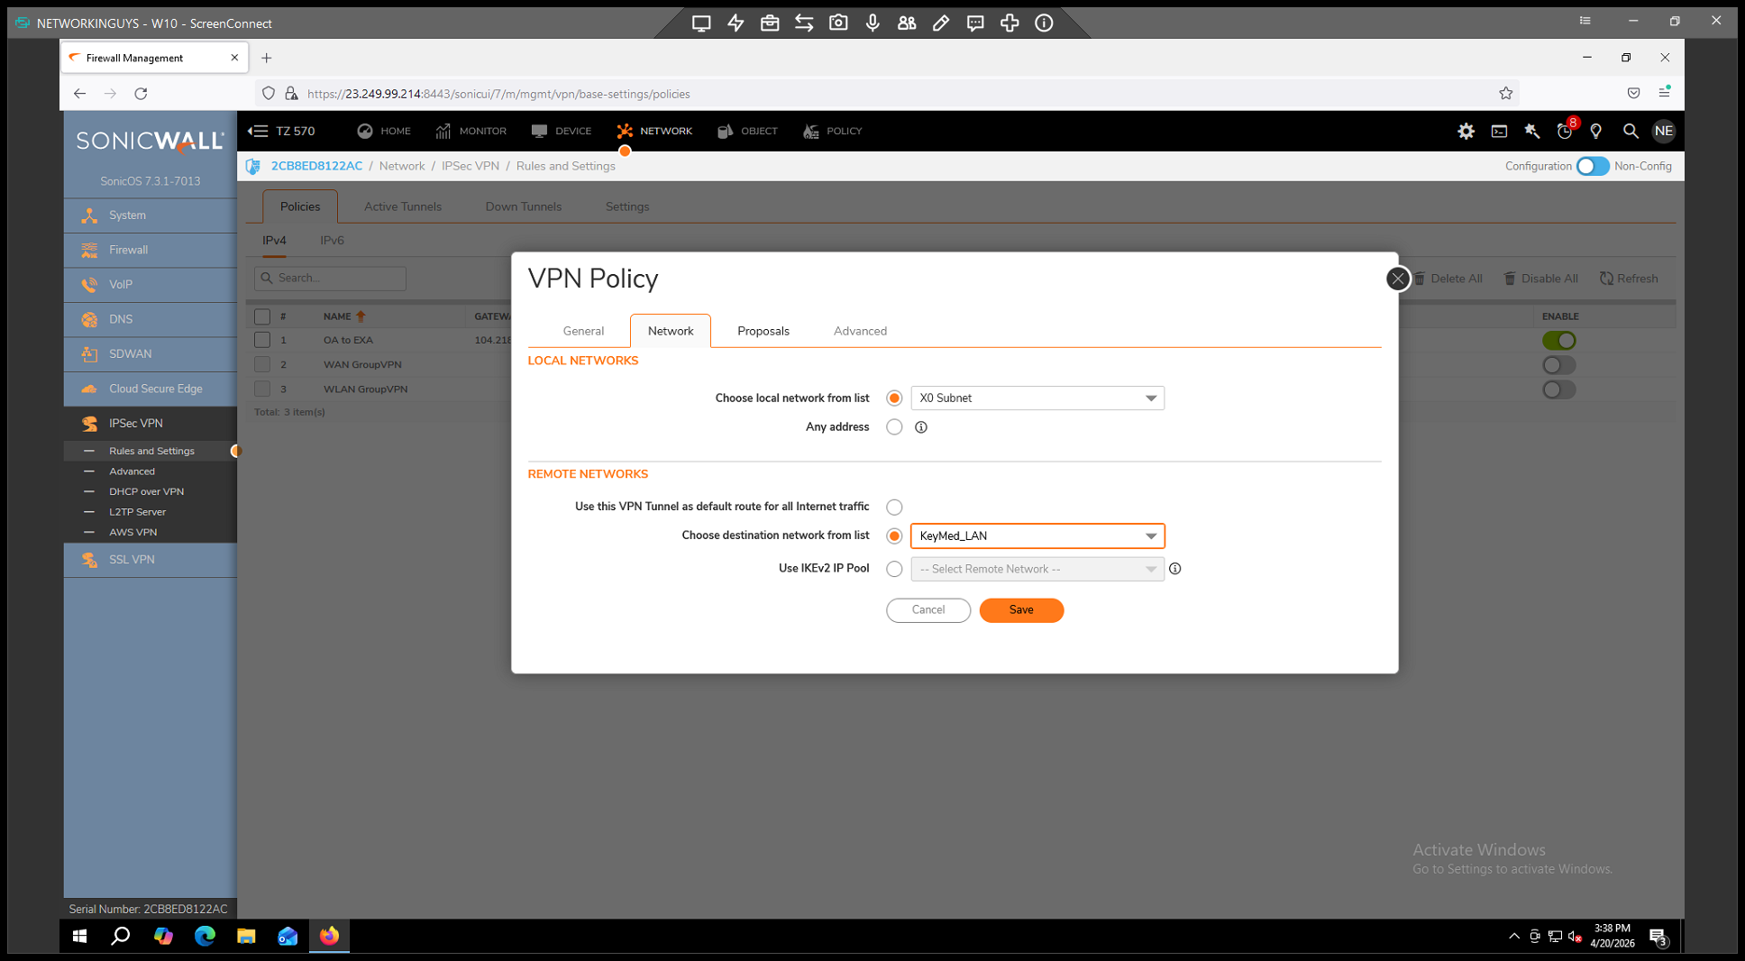Select the Use IKEv2 IP Pool radio button
The height and width of the screenshot is (961, 1745).
point(894,569)
